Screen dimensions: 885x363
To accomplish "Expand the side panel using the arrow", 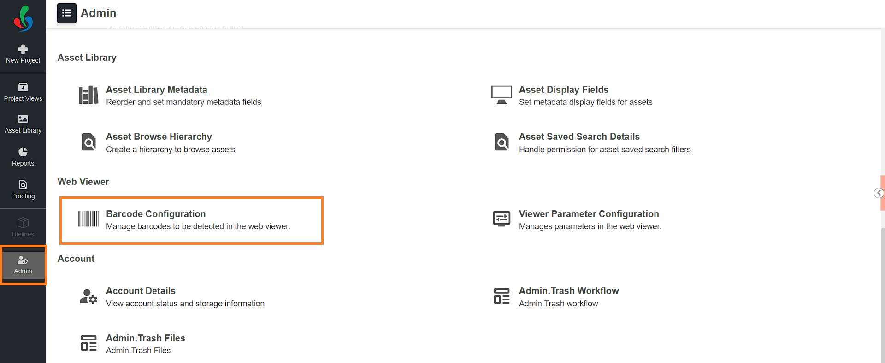I will point(879,193).
